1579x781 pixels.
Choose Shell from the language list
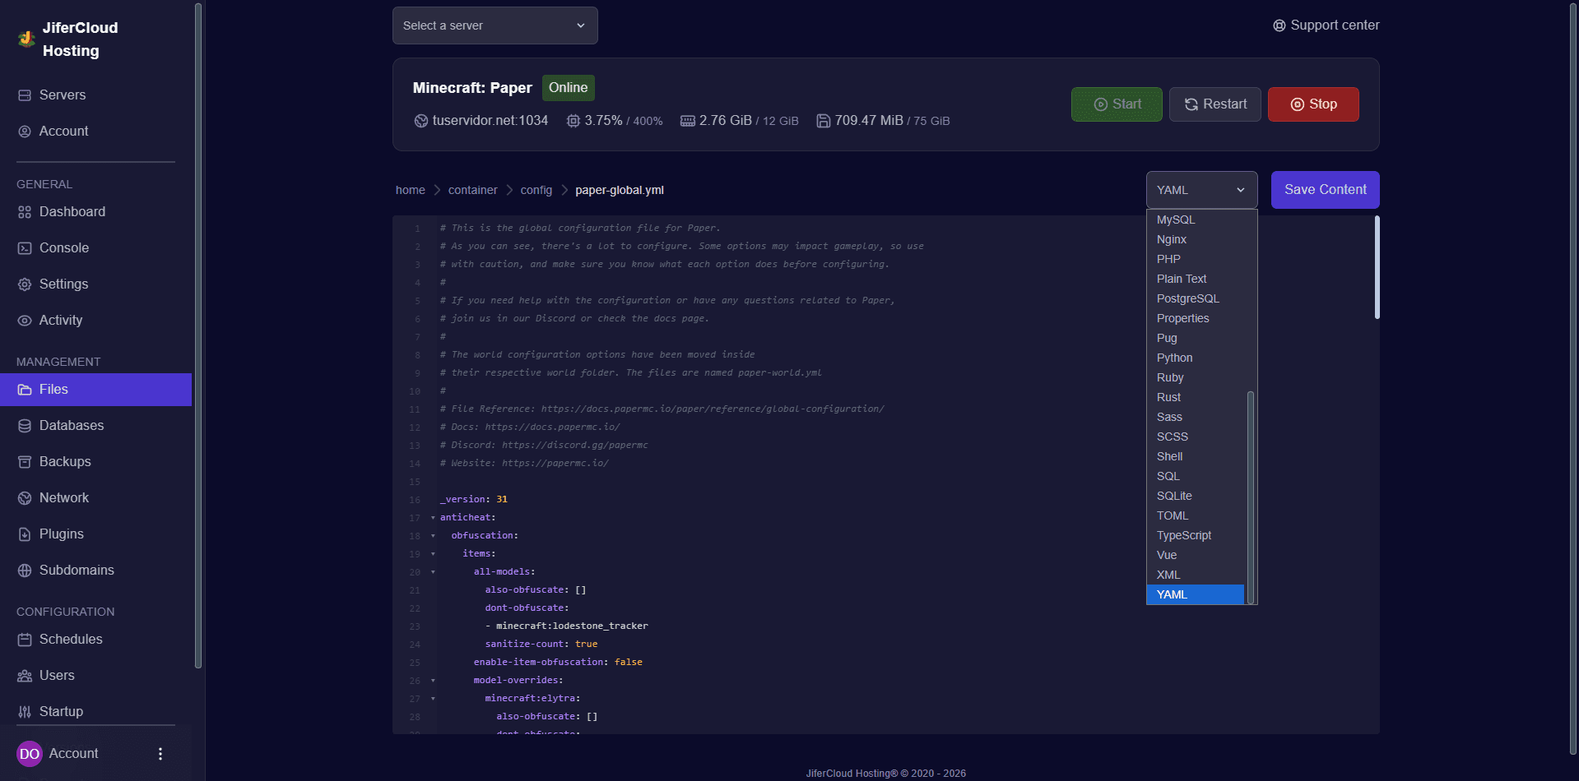coord(1196,456)
